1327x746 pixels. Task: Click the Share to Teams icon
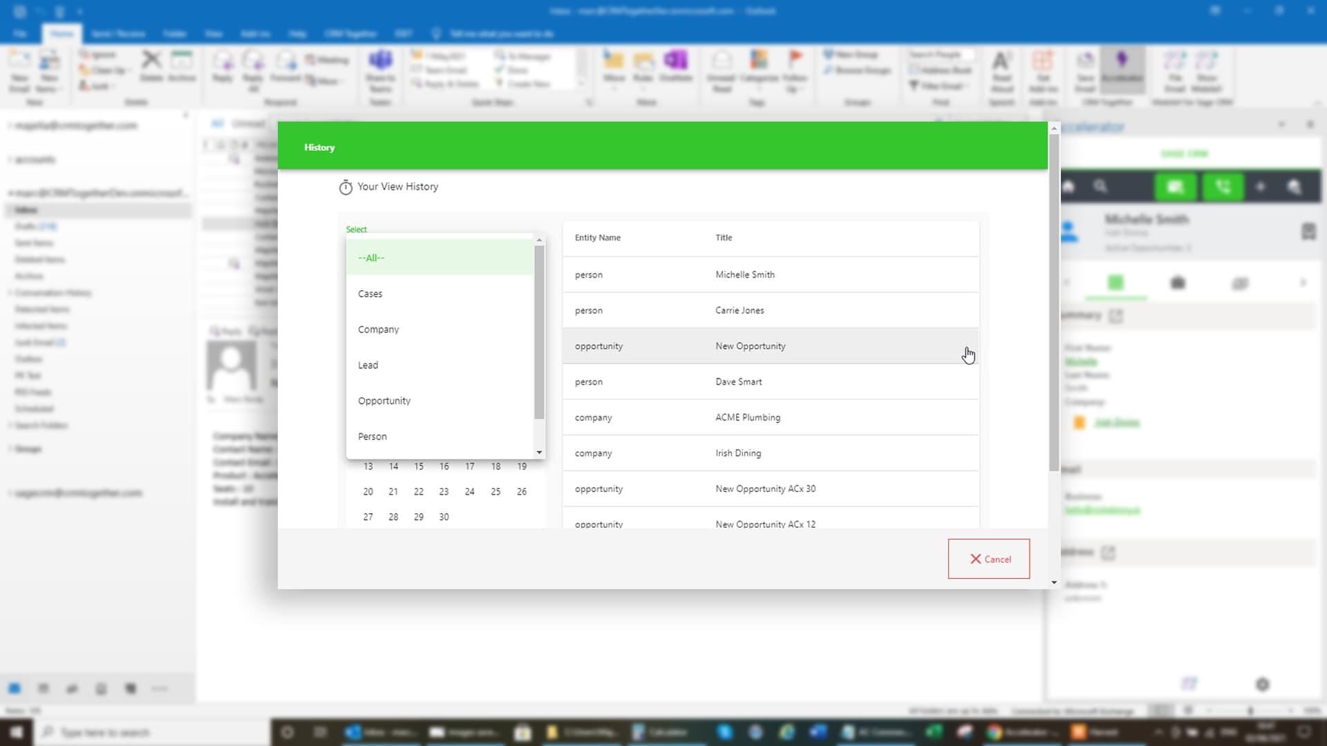coord(381,69)
